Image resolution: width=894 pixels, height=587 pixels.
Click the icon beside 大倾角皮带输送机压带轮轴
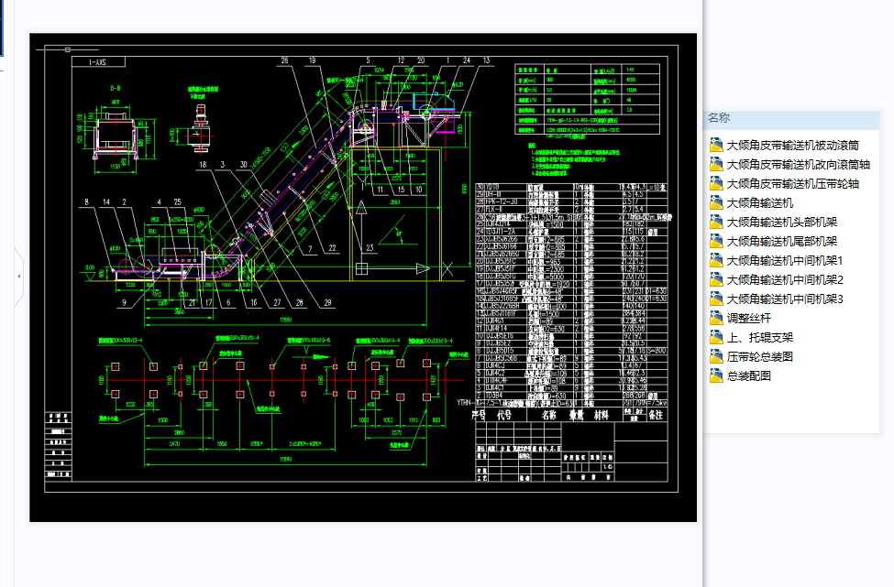(716, 184)
